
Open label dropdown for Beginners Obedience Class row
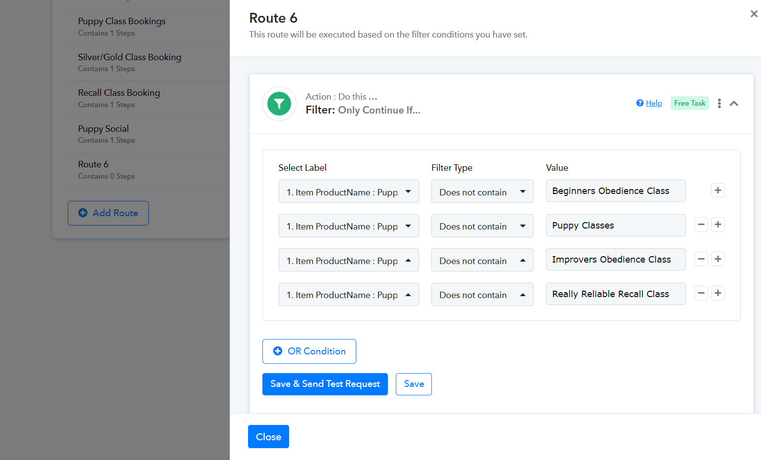pos(349,192)
